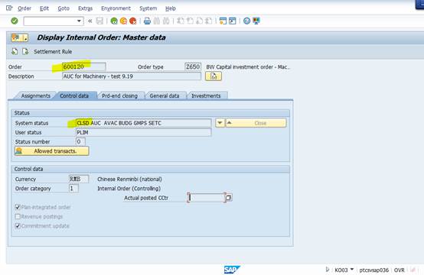Click the System status field
This screenshot has width=424, height=275.
pos(143,123)
